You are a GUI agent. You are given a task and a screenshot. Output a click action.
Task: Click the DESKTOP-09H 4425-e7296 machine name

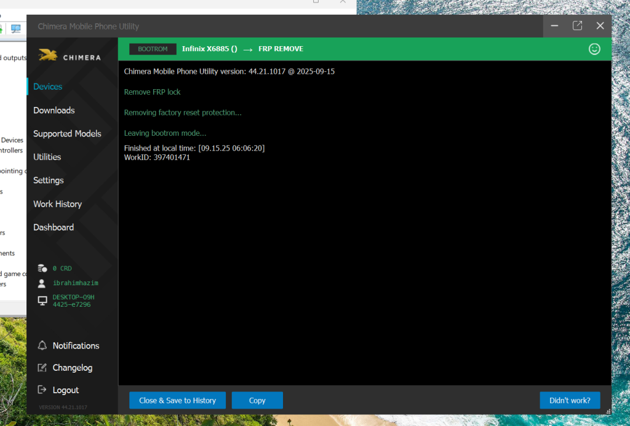[74, 301]
